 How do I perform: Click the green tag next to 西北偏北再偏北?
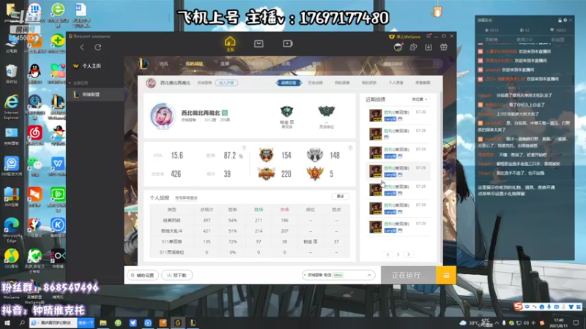225,113
